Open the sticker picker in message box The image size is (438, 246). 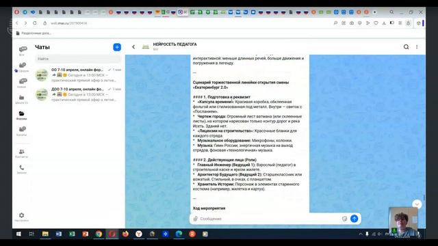344,219
